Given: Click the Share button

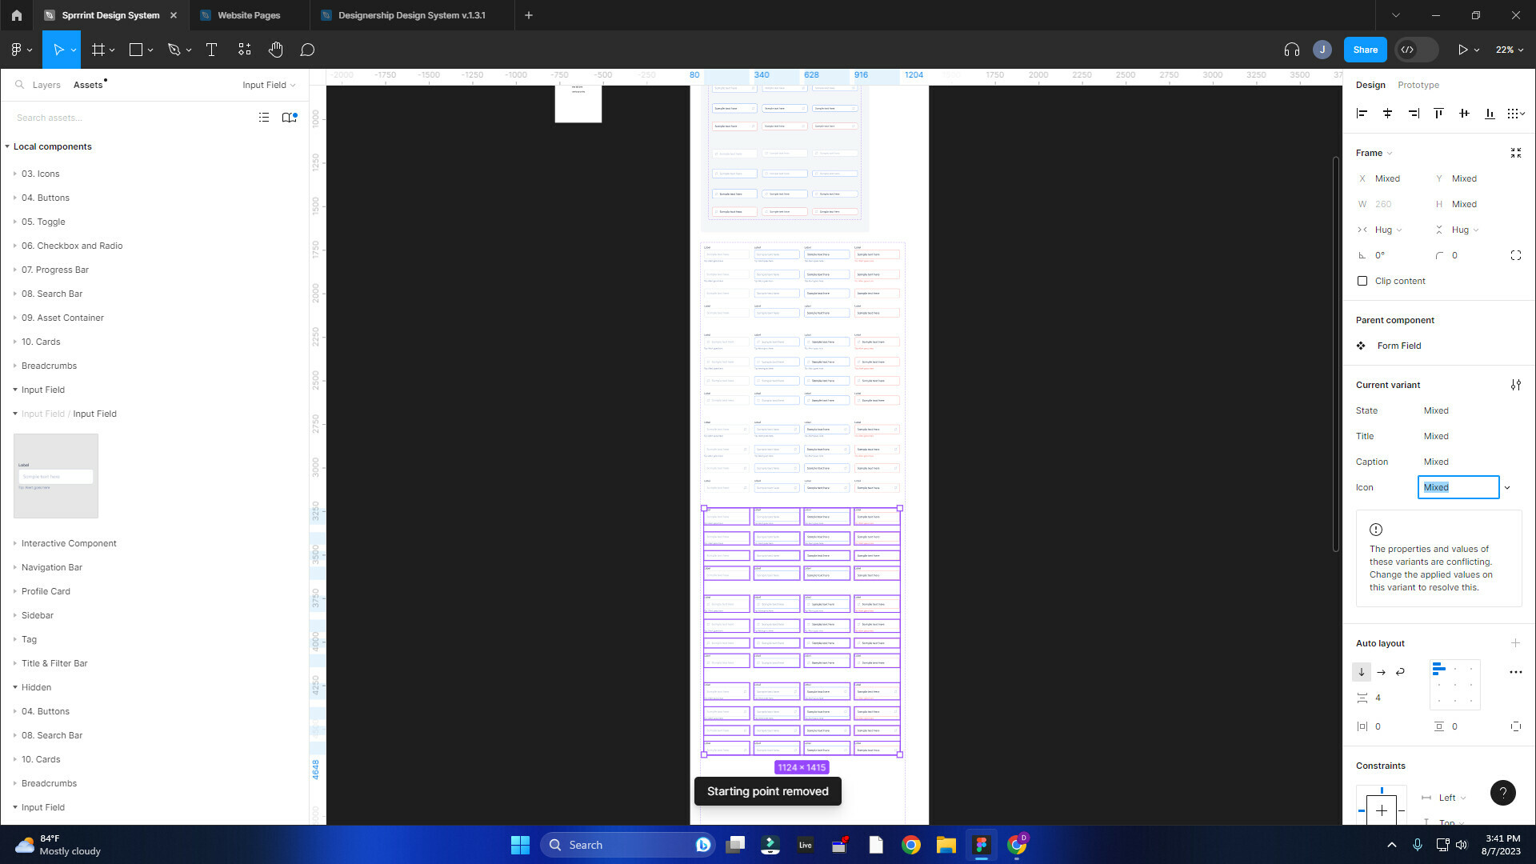Looking at the screenshot, I should (x=1365, y=50).
